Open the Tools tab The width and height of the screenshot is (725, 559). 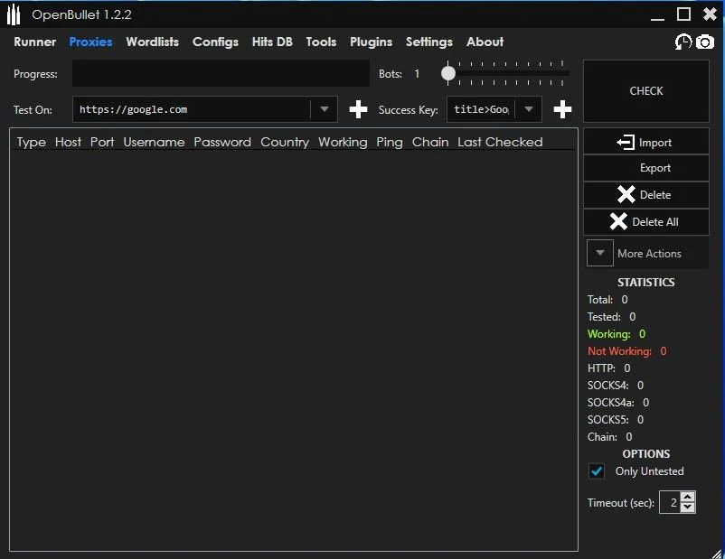pos(321,42)
